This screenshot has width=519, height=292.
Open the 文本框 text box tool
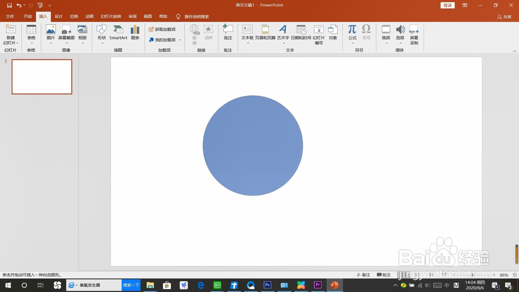[x=247, y=34]
